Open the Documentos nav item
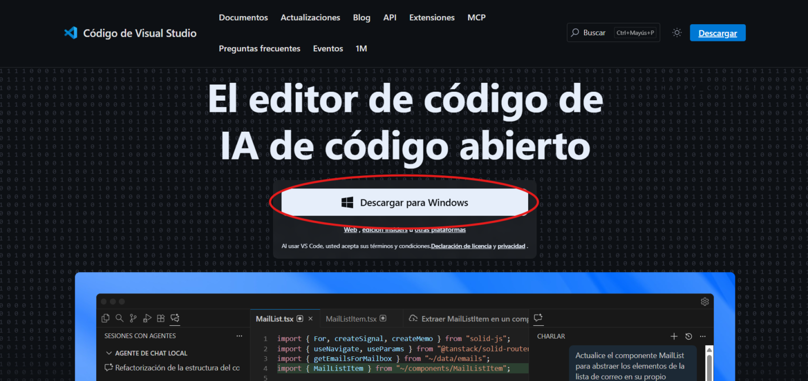The width and height of the screenshot is (808, 381). [243, 17]
